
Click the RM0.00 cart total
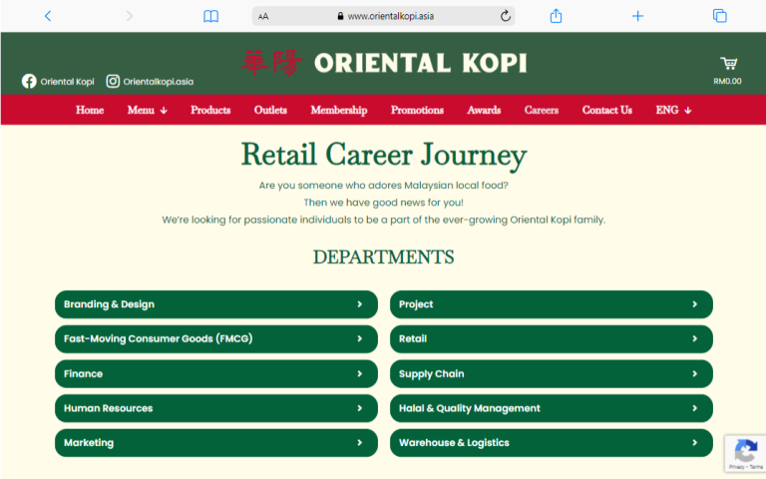727,81
